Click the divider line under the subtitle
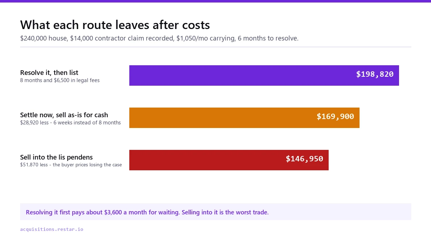This screenshot has height=242, width=431. (215, 47)
